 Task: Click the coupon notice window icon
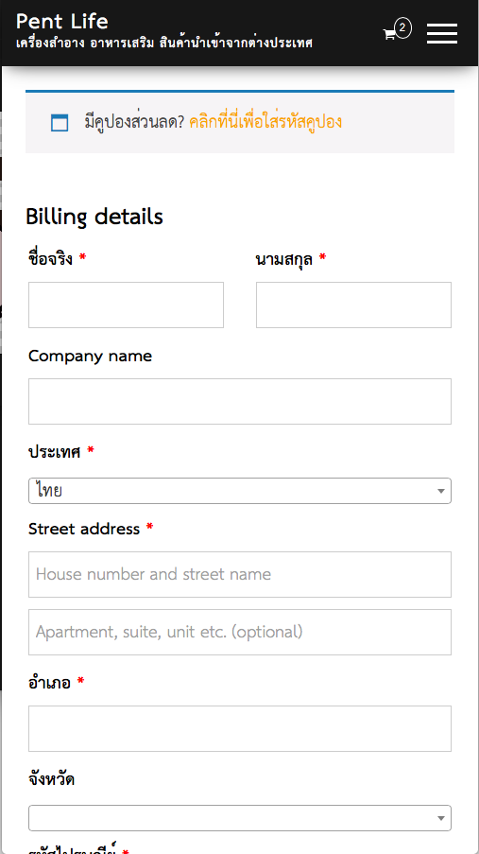pyautogui.click(x=60, y=123)
